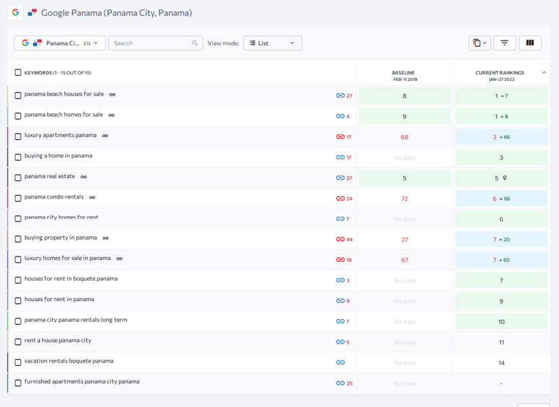559x407 pixels.
Task: Click link icon for panama beach houses for sale
Action: coord(340,95)
